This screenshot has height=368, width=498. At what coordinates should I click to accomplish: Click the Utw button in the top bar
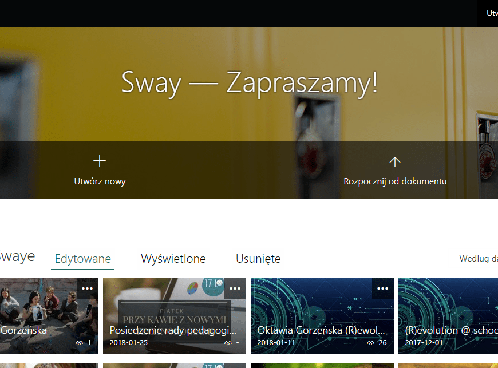tap(491, 13)
